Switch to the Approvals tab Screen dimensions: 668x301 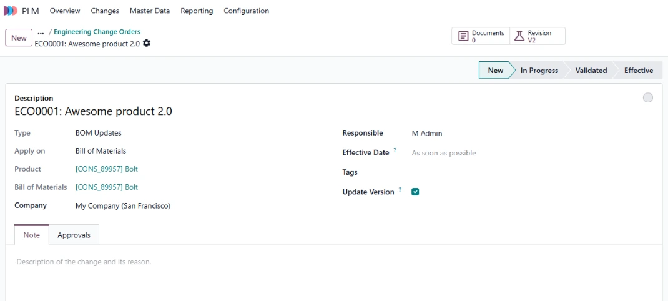pos(74,235)
